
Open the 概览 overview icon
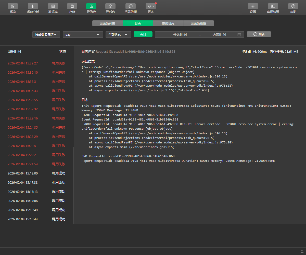tap(13, 6)
